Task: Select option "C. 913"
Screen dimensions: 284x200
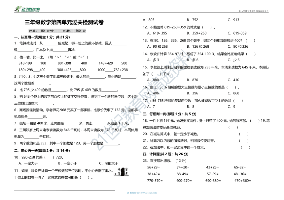Action: pyautogui.click(x=233, y=20)
